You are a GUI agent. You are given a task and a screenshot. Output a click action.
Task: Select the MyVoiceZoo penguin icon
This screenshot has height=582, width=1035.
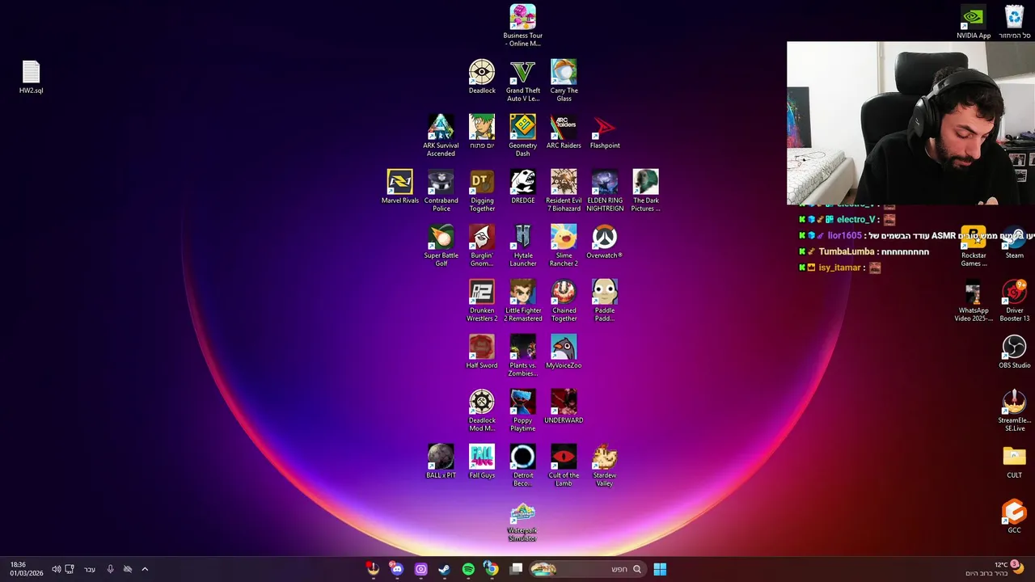564,352
